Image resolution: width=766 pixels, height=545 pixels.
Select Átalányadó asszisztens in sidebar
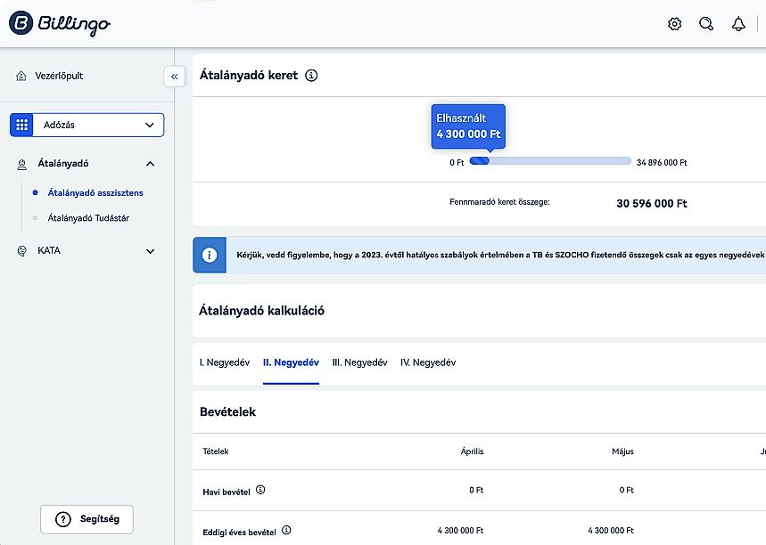coord(95,192)
